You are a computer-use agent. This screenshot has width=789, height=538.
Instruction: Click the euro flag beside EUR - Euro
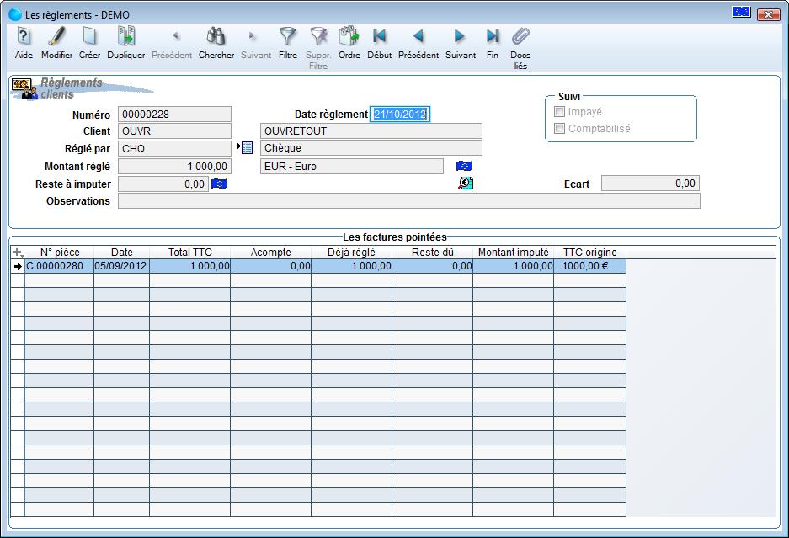[464, 166]
